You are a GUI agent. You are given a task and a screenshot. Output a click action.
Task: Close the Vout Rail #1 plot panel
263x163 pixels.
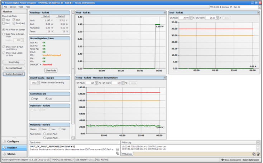[164, 13]
